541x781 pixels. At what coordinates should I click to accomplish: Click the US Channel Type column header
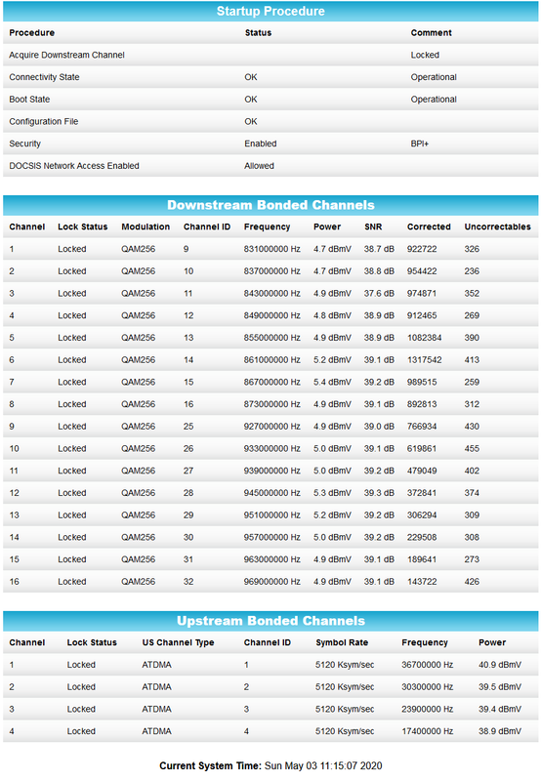point(178,642)
